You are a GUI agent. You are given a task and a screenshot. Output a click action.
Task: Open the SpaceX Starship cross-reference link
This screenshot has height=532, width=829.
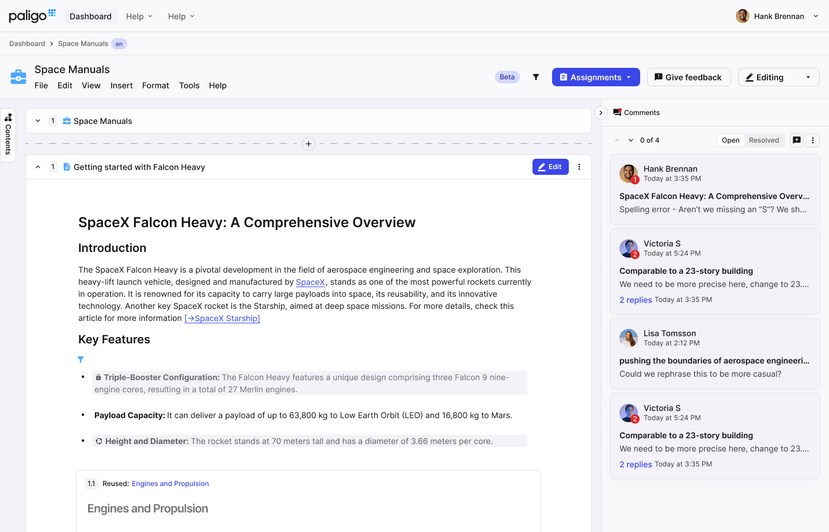pos(222,319)
